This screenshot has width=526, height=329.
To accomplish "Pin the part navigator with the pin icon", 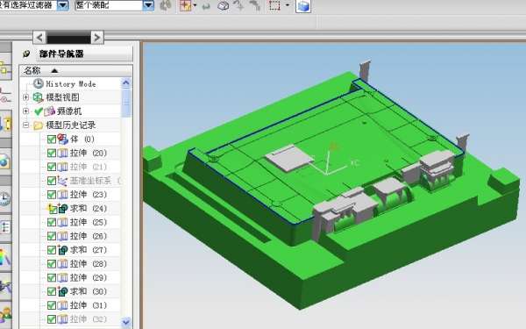I will (x=26, y=54).
